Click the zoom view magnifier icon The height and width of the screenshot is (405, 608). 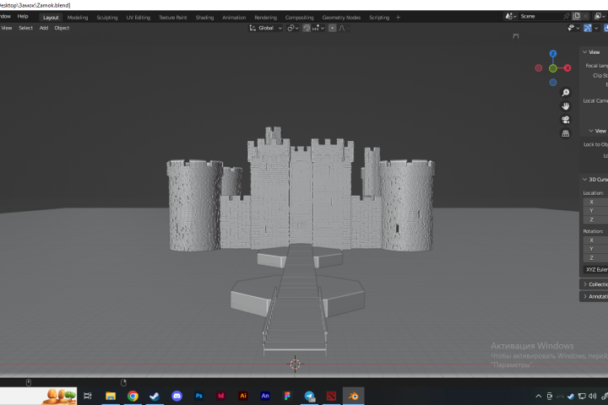point(566,93)
